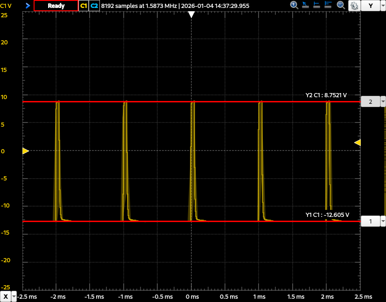Click the zoom 1:1 magnifier icon
The height and width of the screenshot is (302, 386).
[294, 6]
